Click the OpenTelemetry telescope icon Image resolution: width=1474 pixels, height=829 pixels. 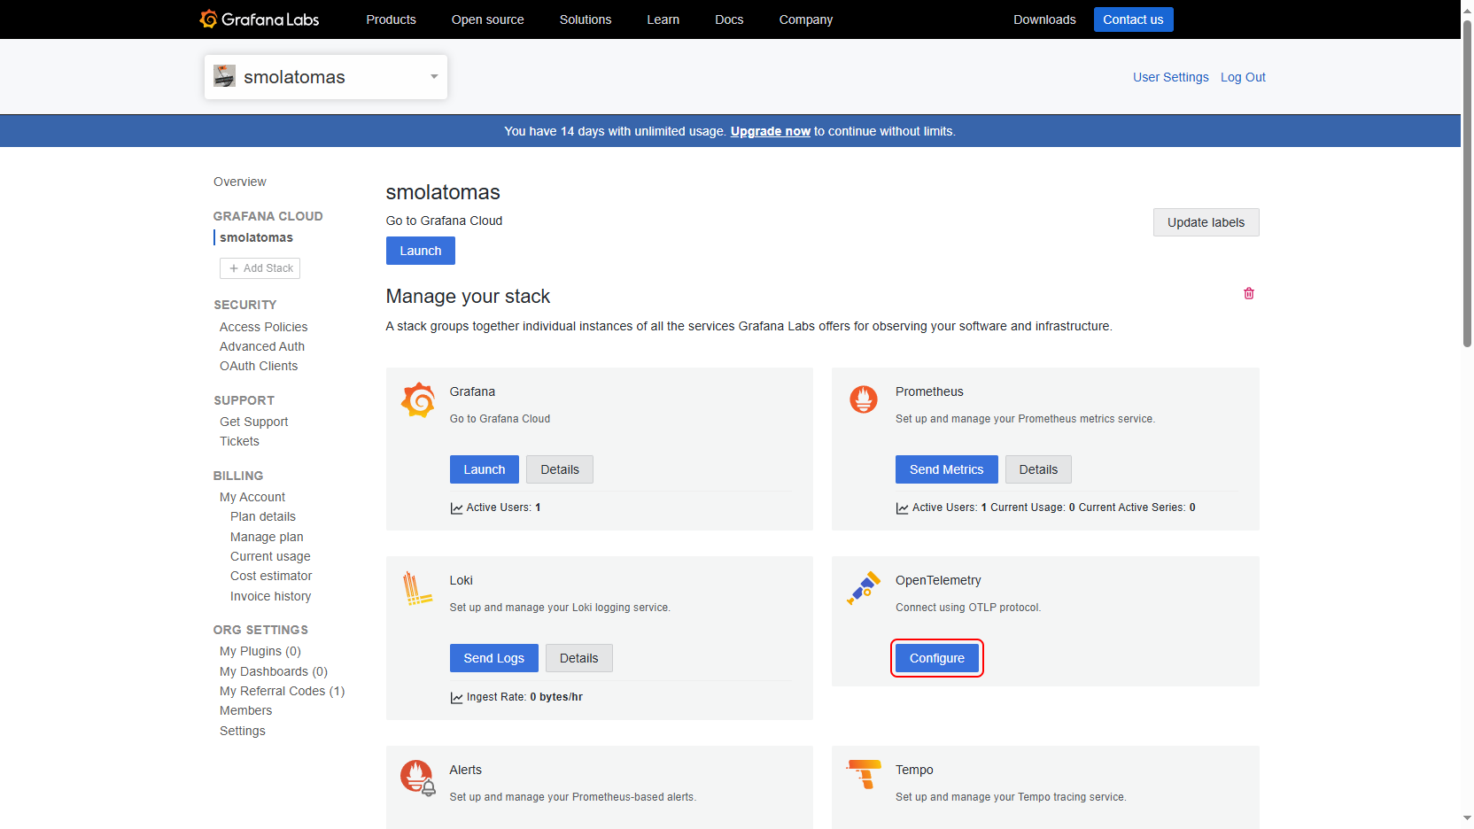click(864, 588)
